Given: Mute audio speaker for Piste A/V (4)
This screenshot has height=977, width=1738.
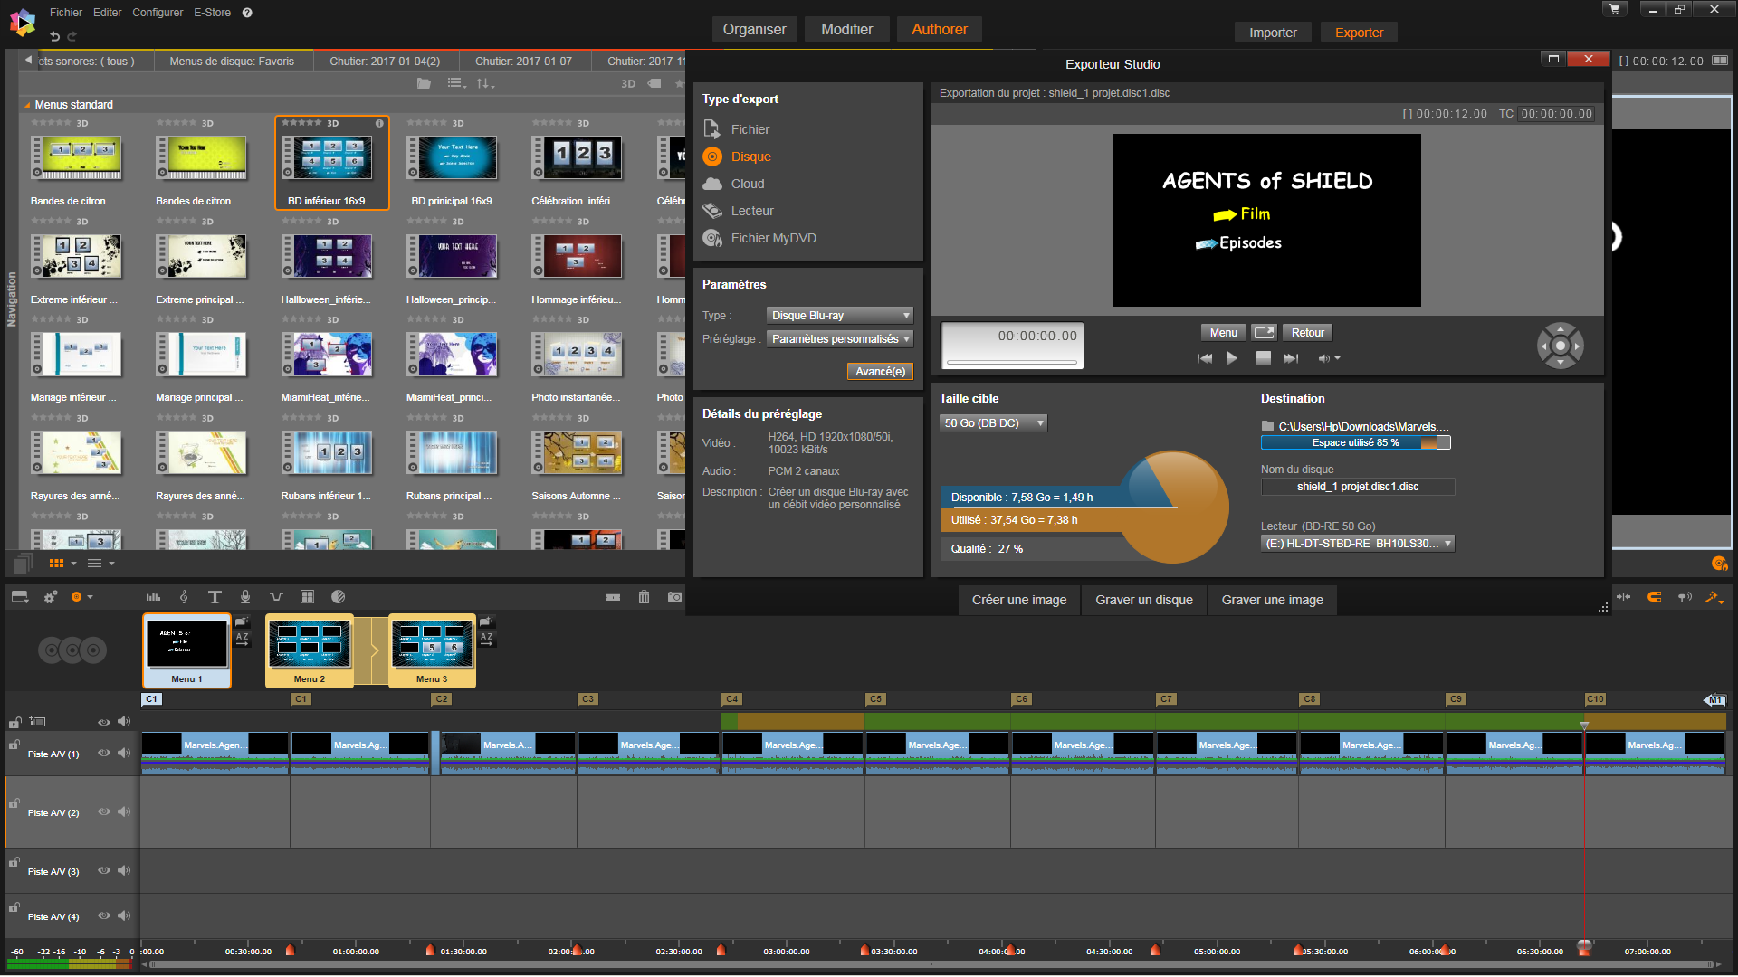Looking at the screenshot, I should point(124,916).
